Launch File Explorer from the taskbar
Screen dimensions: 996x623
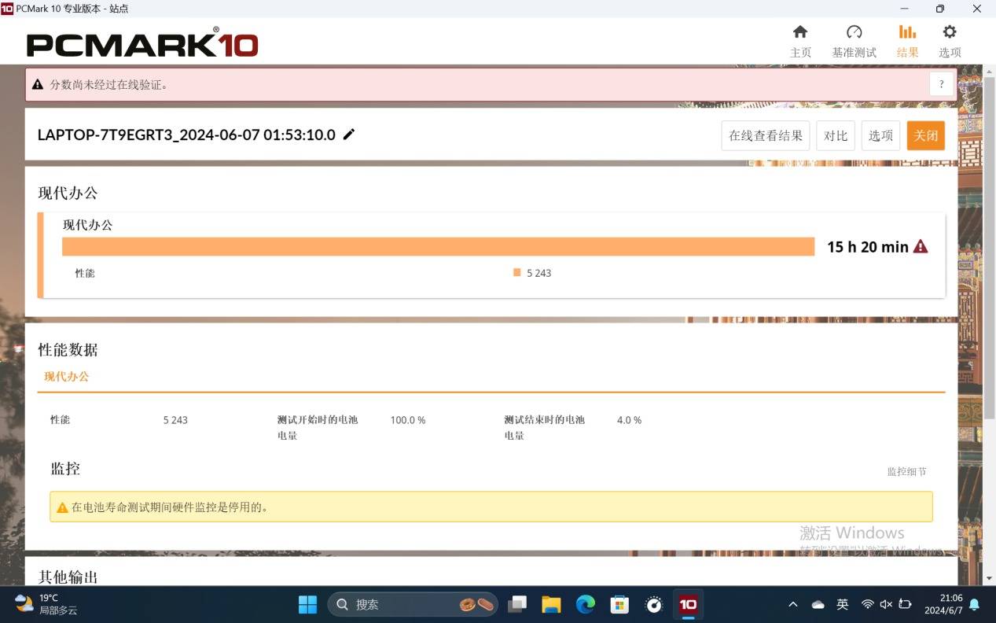pos(551,604)
